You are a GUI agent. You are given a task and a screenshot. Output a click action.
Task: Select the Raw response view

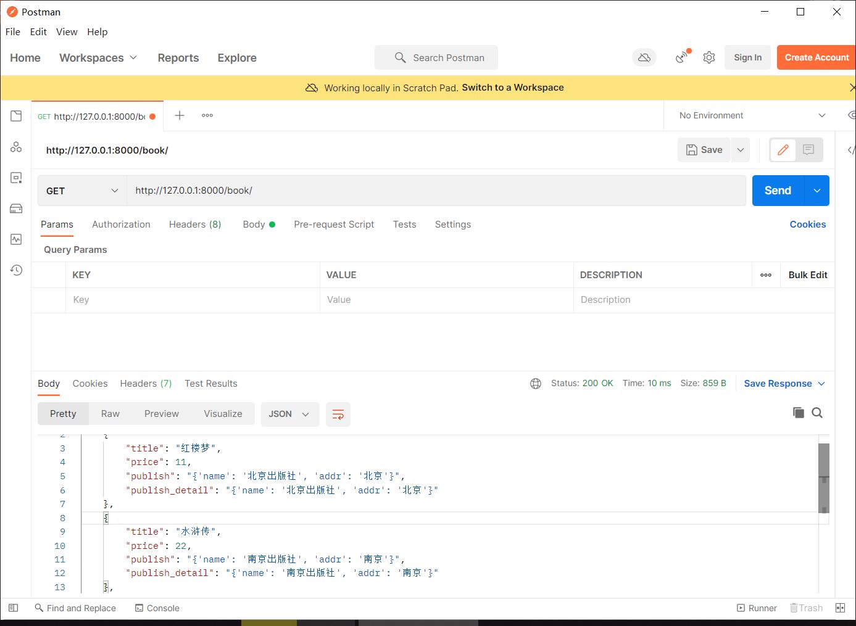110,414
